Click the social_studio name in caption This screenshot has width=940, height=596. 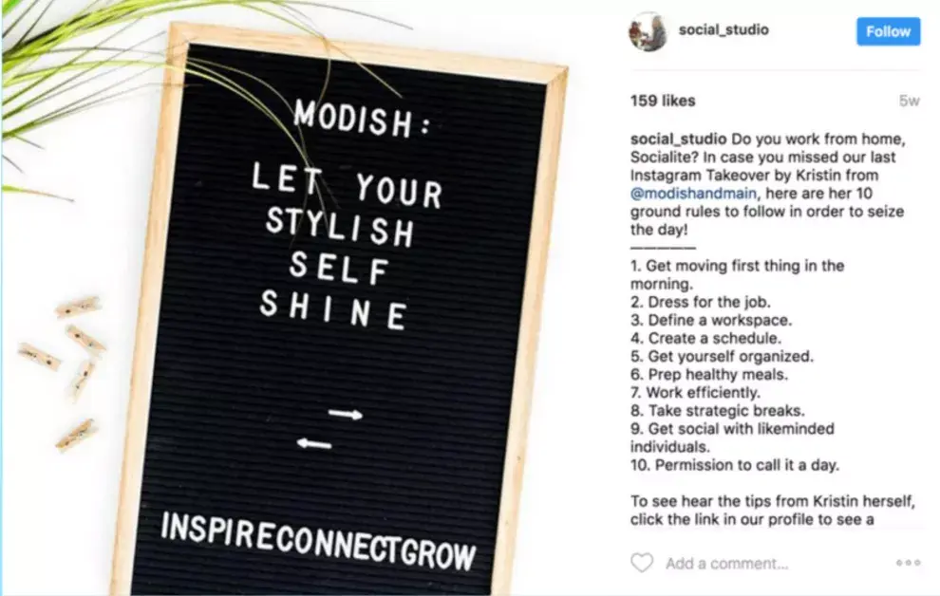pos(678,139)
